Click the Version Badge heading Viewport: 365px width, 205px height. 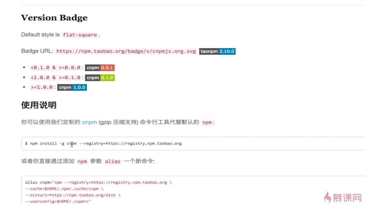click(54, 18)
